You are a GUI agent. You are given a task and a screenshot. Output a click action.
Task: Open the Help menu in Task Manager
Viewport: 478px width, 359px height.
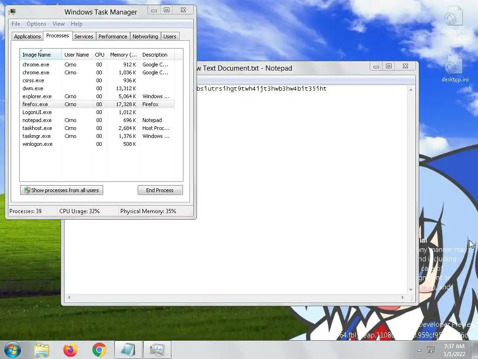77,24
